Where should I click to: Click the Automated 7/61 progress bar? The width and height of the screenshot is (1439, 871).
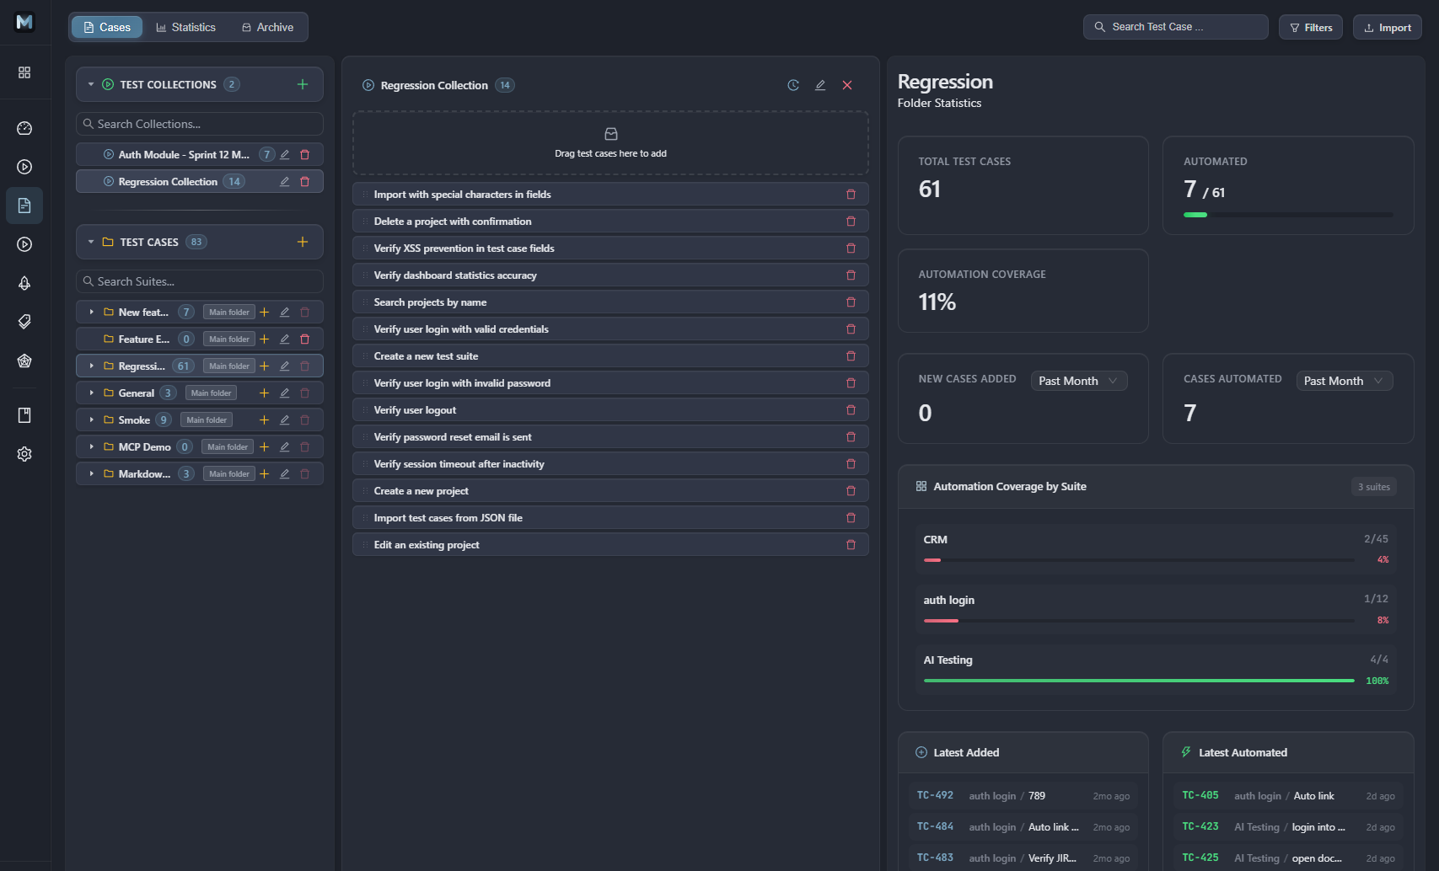tap(1288, 215)
